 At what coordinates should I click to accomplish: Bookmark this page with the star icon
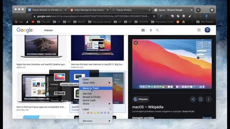coord(154,16)
